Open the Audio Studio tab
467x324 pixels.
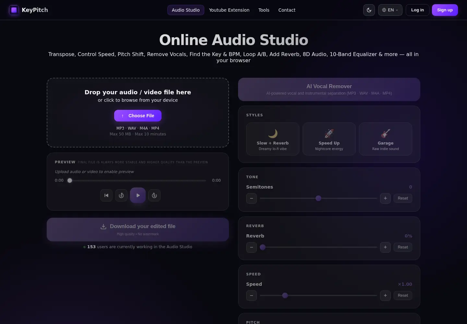(x=186, y=10)
